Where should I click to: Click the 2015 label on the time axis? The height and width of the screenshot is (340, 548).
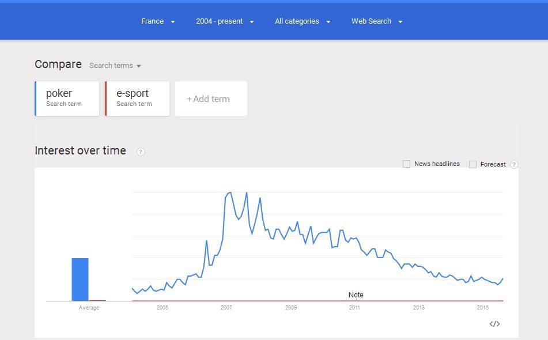coord(483,308)
